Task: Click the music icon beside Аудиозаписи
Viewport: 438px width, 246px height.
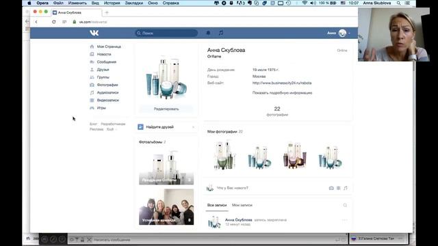Action: point(92,92)
